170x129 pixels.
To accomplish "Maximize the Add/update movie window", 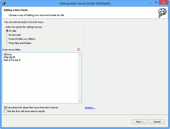I will click(156, 2).
